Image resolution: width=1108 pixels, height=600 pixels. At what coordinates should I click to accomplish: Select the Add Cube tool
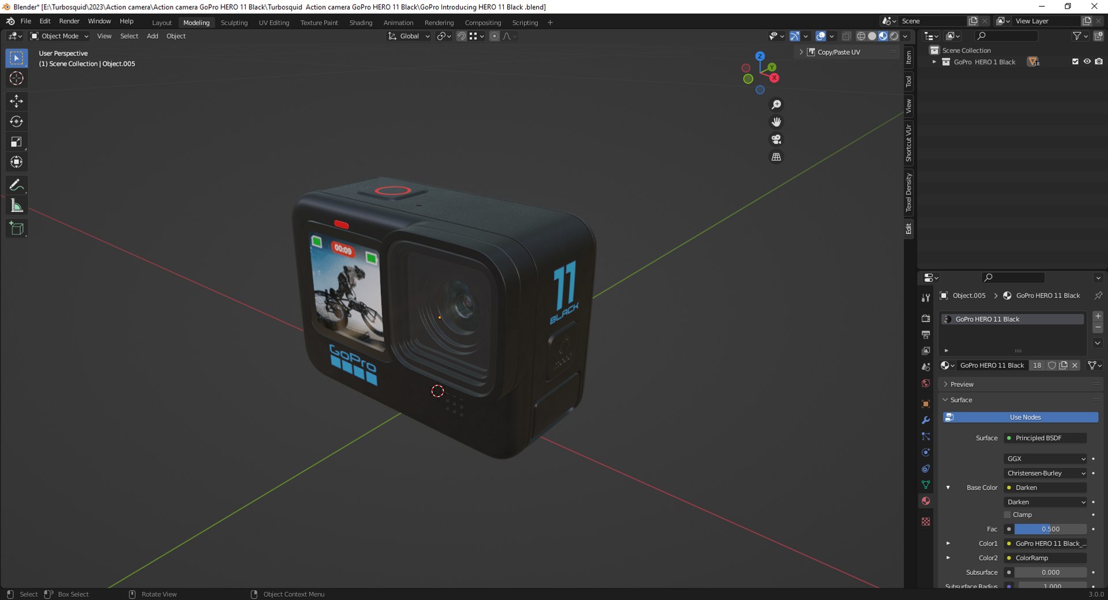click(x=16, y=229)
